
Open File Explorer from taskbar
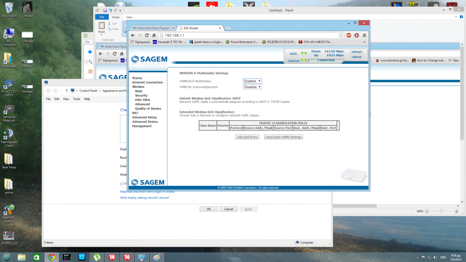[21, 257]
